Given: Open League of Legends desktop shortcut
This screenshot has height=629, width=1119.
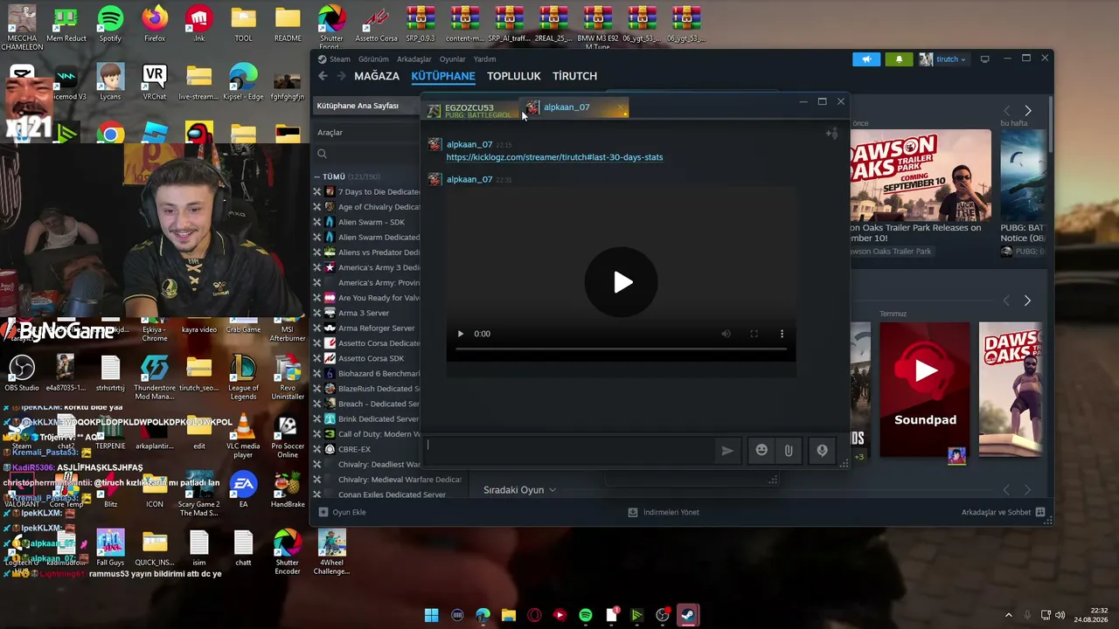Looking at the screenshot, I should tap(243, 377).
